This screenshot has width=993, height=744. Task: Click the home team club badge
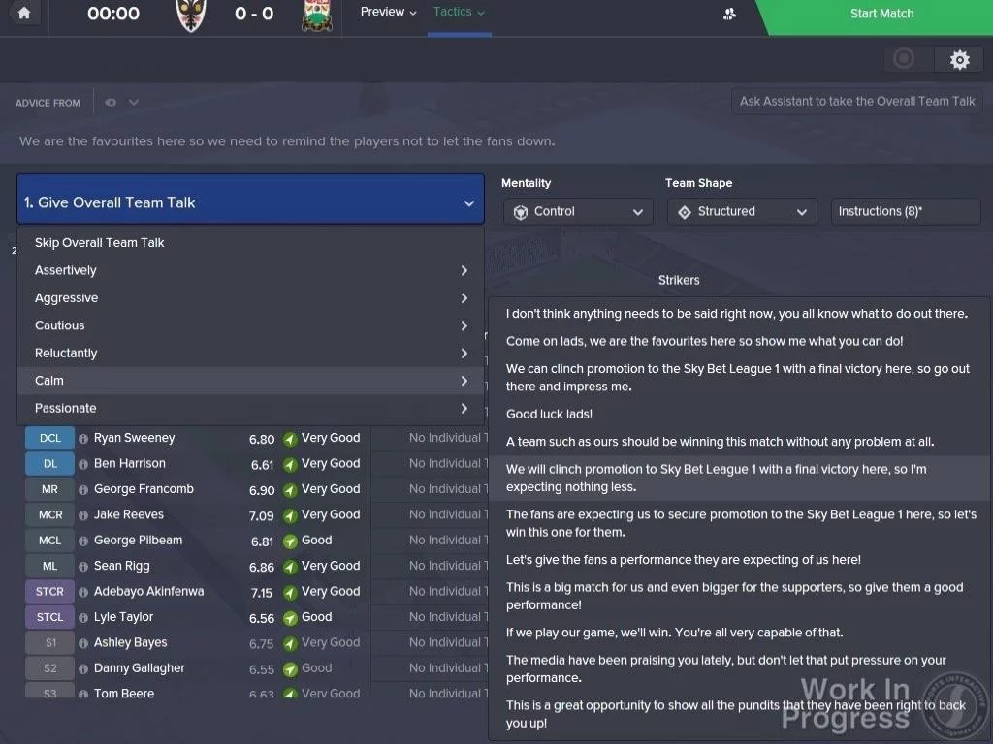(x=191, y=15)
